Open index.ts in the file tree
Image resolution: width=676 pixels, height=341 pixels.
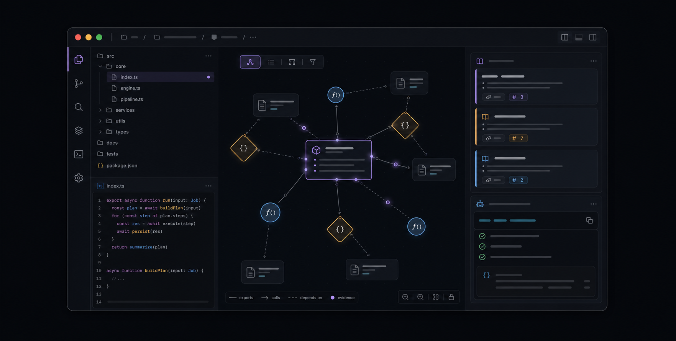tap(161, 77)
